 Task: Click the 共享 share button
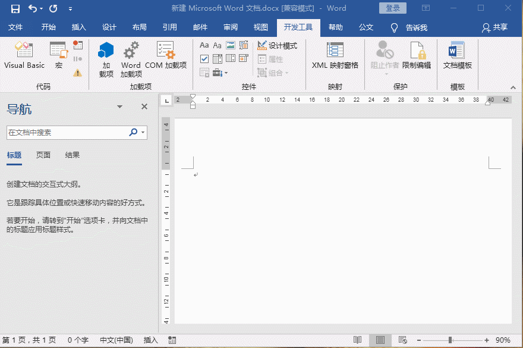click(495, 28)
